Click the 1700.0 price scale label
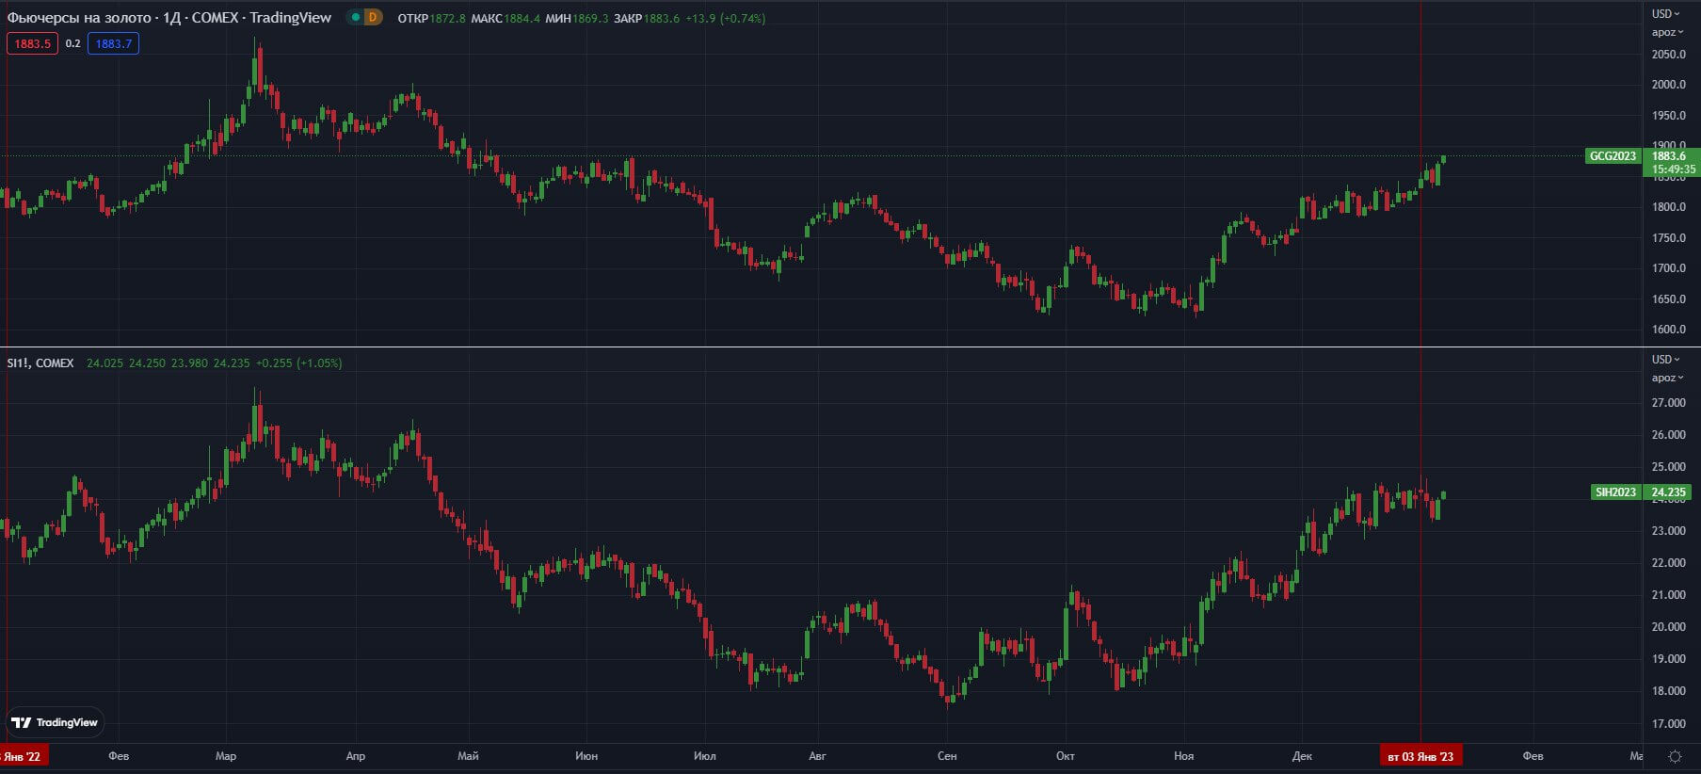Image resolution: width=1701 pixels, height=774 pixels. pos(1668,268)
